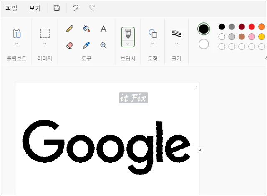Select primary color 1 (black)
This screenshot has height=196, width=267.
tap(204, 29)
